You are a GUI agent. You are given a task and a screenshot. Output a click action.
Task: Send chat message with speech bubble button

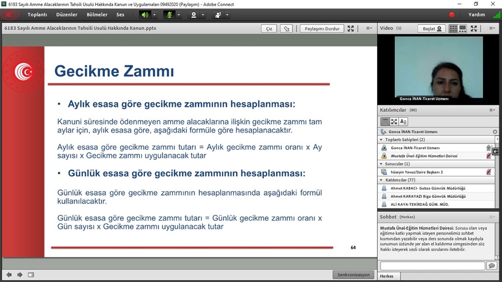(x=492, y=266)
